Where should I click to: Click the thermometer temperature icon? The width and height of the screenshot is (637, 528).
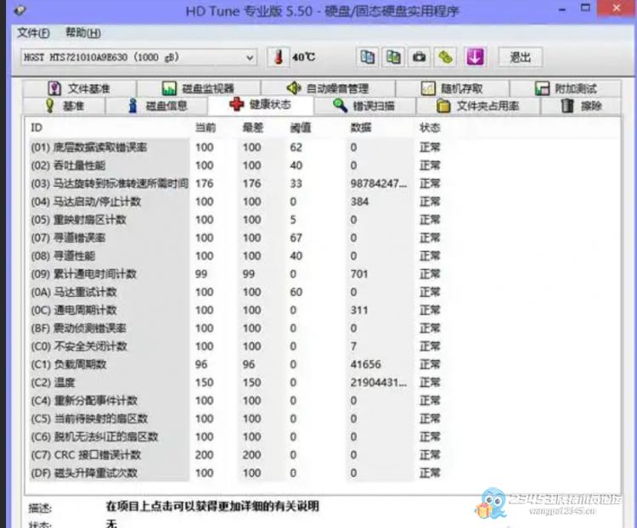coord(277,57)
